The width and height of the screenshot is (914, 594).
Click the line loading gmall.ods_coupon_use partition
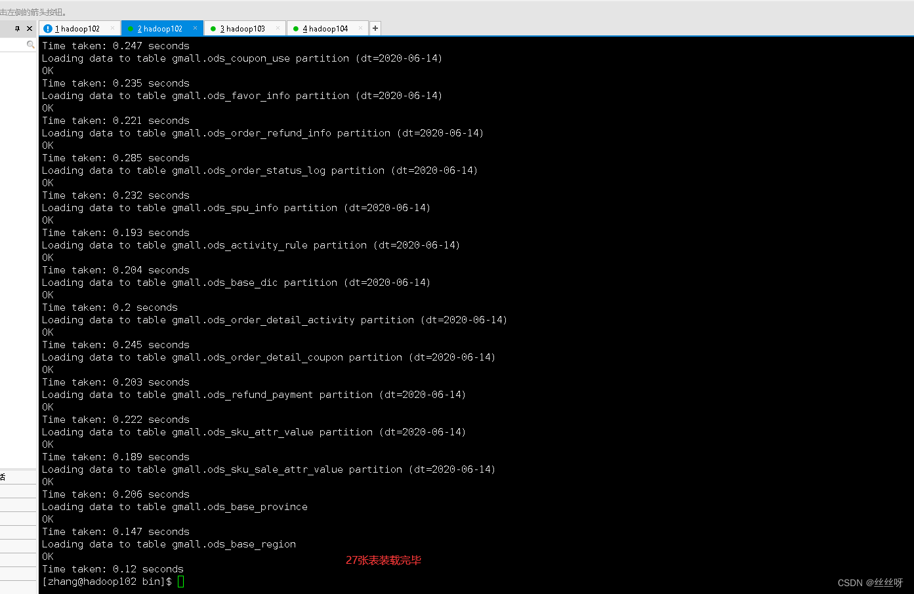[x=242, y=58]
